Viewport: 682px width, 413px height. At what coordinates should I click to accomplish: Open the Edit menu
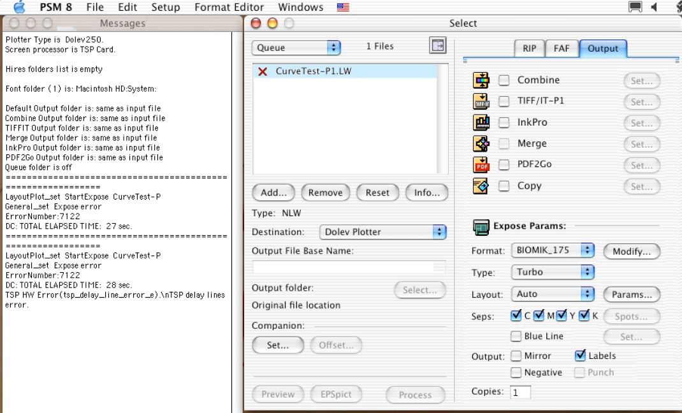[x=127, y=7]
